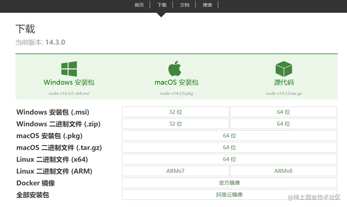Download ARMv8 Linux binary

click(284, 171)
